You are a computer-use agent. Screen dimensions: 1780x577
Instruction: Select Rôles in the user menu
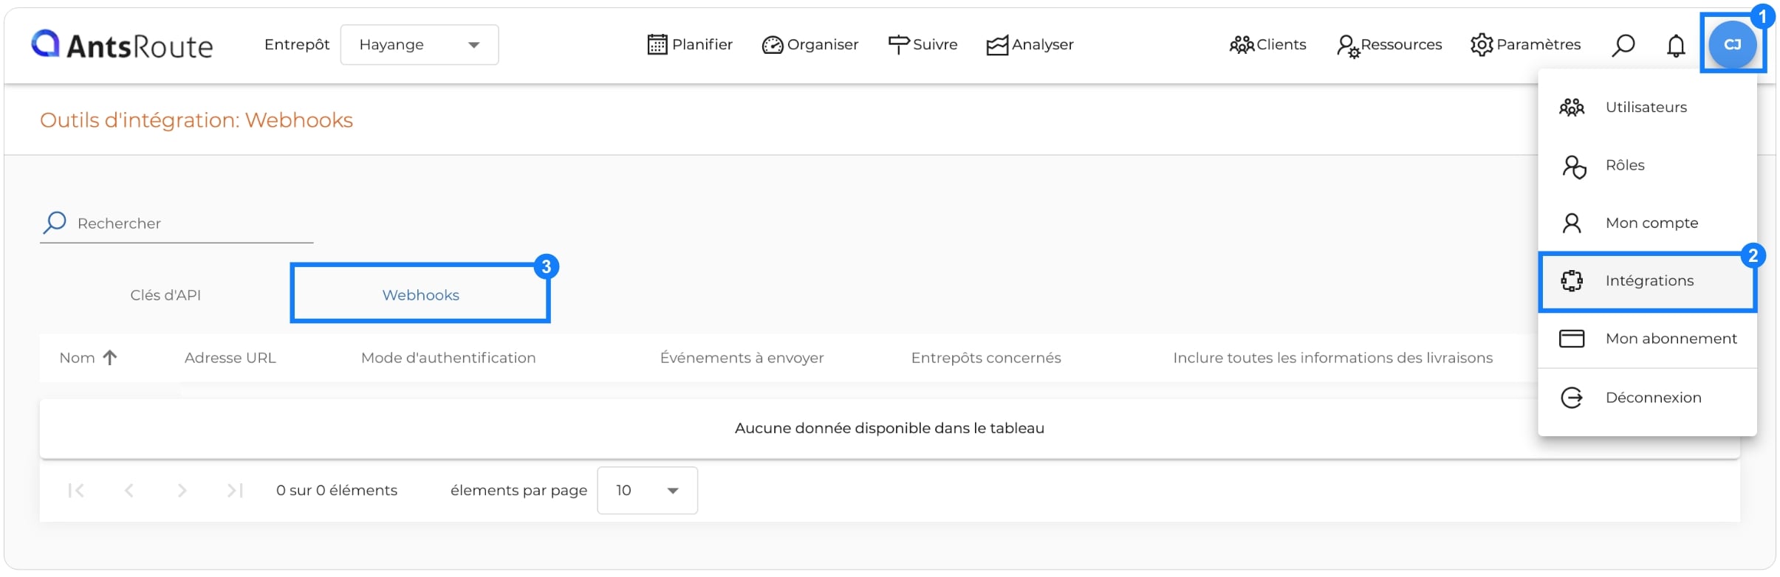[1647, 165]
